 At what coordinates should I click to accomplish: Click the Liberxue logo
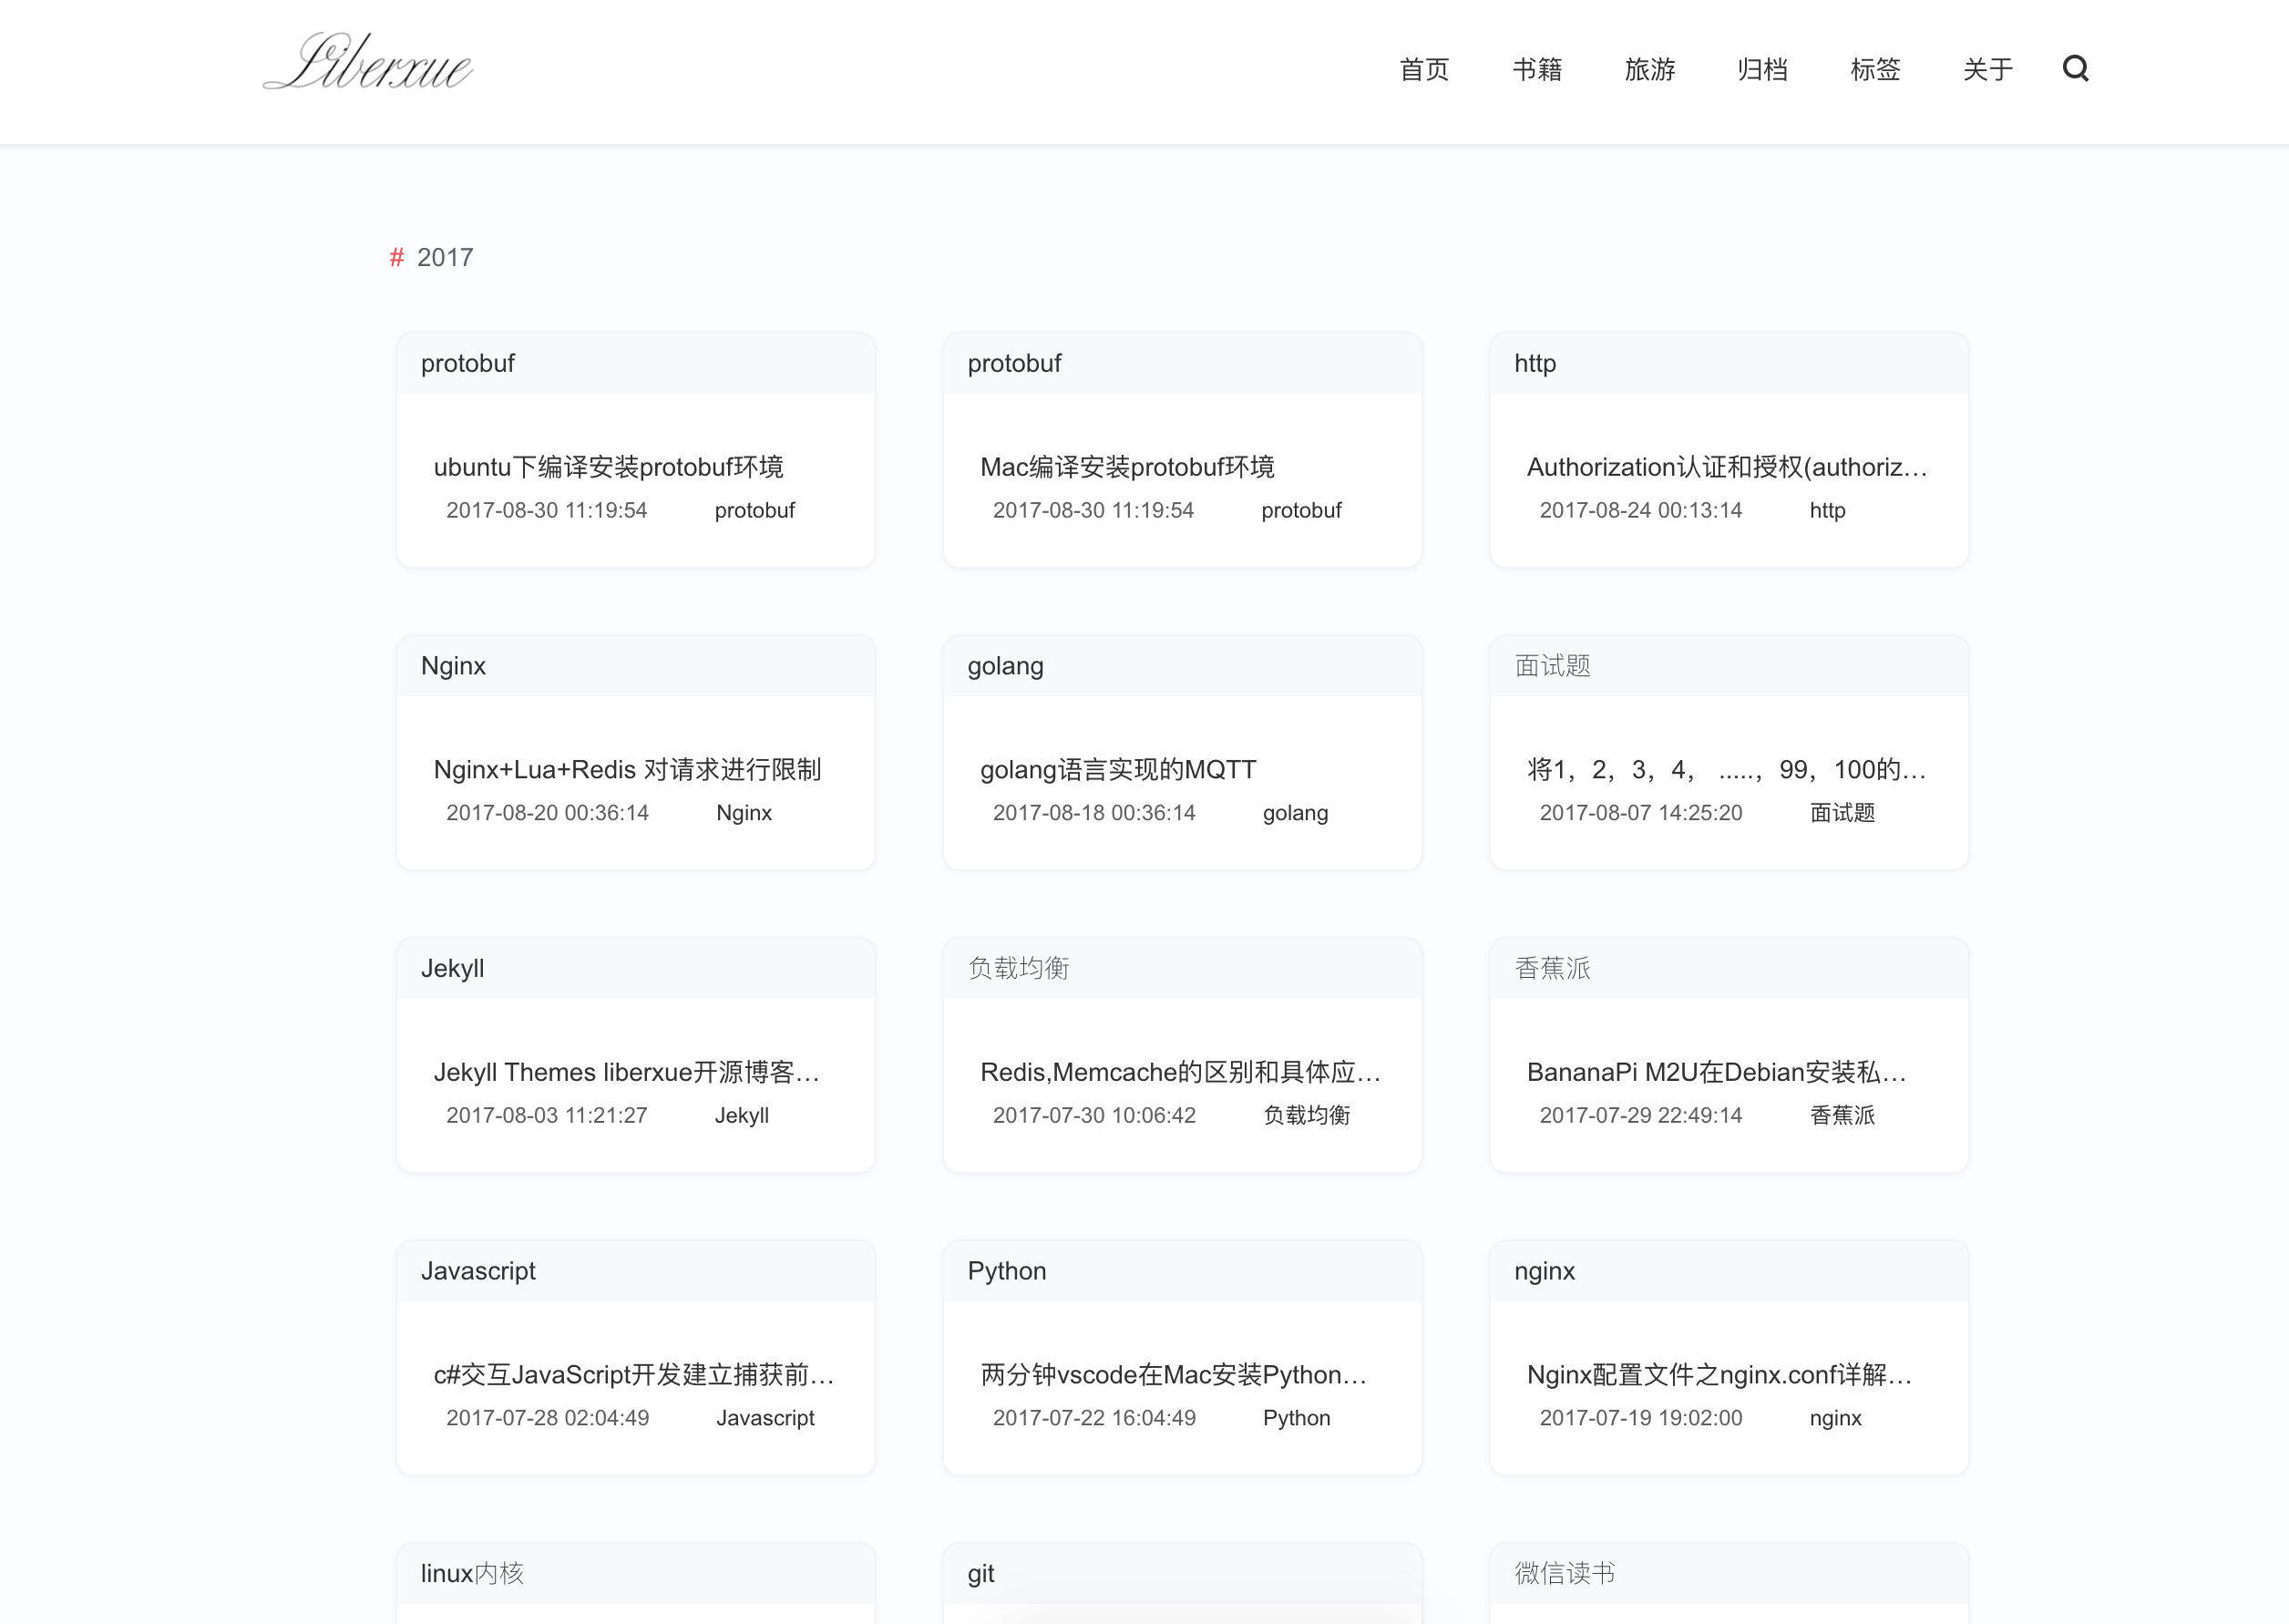(x=368, y=64)
